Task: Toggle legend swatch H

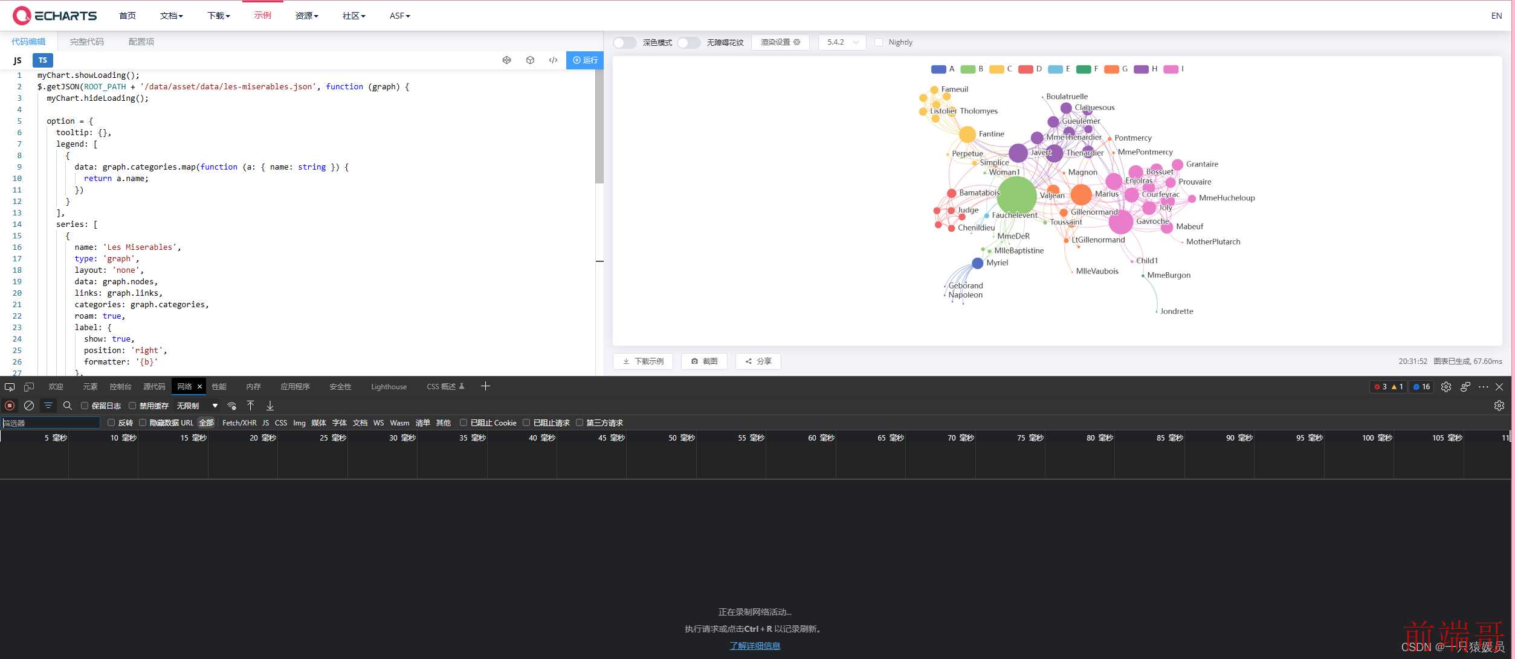Action: tap(1141, 69)
